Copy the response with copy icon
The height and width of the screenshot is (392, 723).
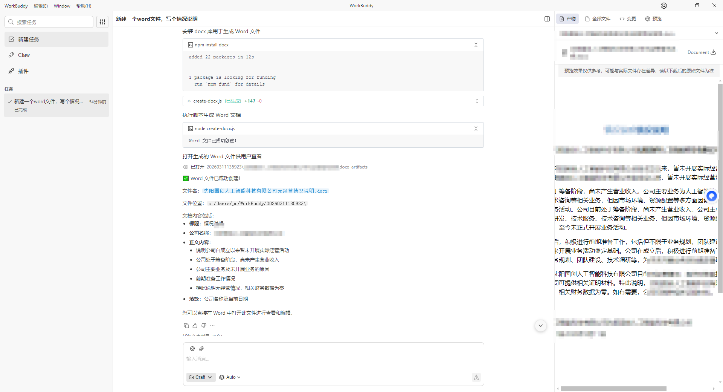[x=186, y=326]
